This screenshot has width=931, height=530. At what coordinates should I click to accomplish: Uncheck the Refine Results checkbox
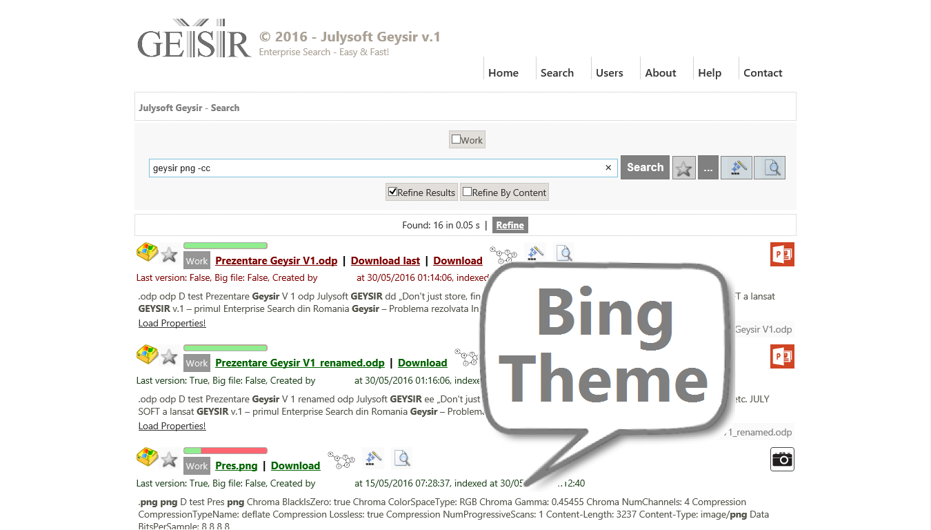click(x=392, y=192)
